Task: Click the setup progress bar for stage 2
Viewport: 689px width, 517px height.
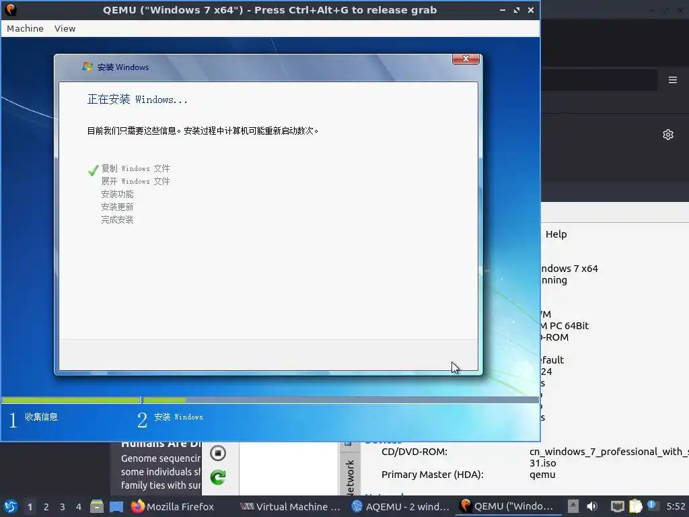Action: tap(340, 400)
